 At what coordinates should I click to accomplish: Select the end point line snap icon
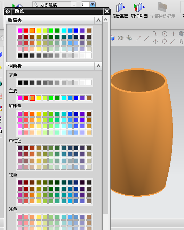(138, 38)
